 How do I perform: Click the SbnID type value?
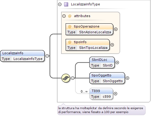point(108,65)
